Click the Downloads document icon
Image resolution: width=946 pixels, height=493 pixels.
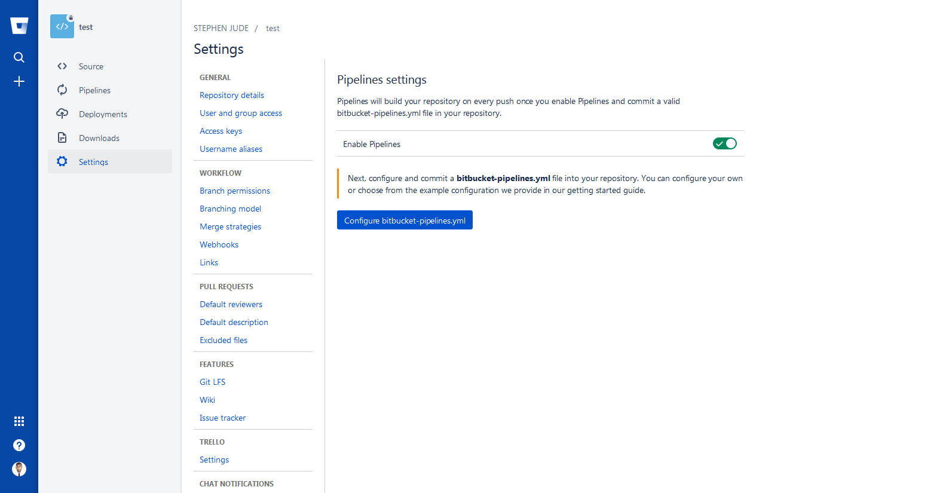pyautogui.click(x=62, y=138)
